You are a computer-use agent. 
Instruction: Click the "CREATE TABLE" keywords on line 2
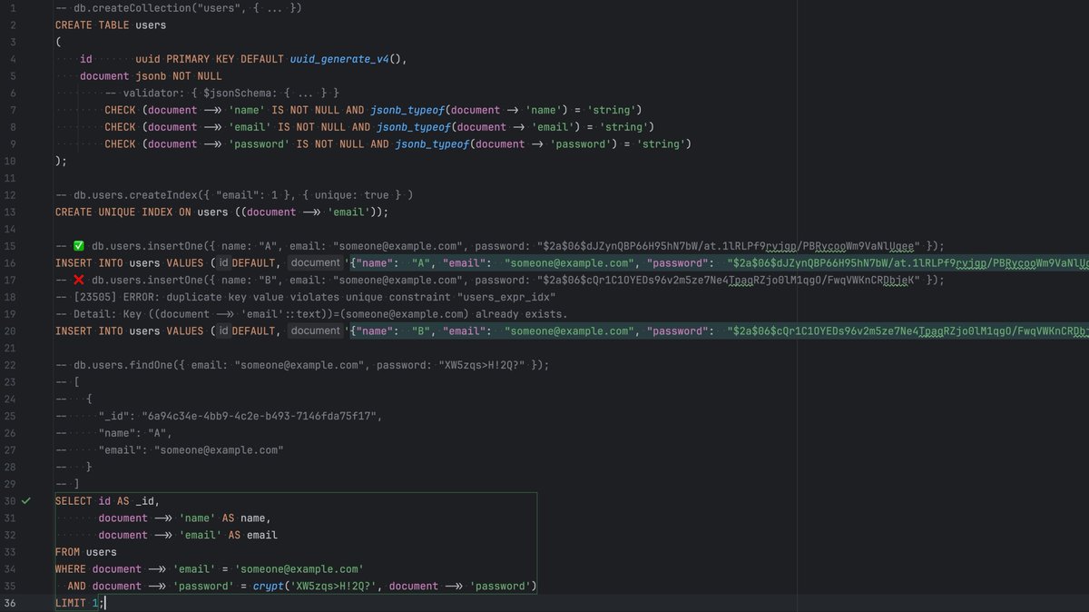[x=92, y=25]
